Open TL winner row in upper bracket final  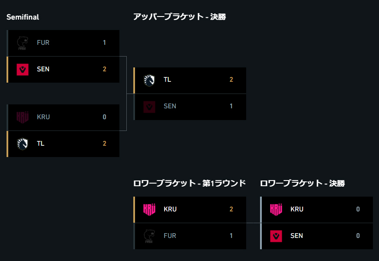point(190,80)
